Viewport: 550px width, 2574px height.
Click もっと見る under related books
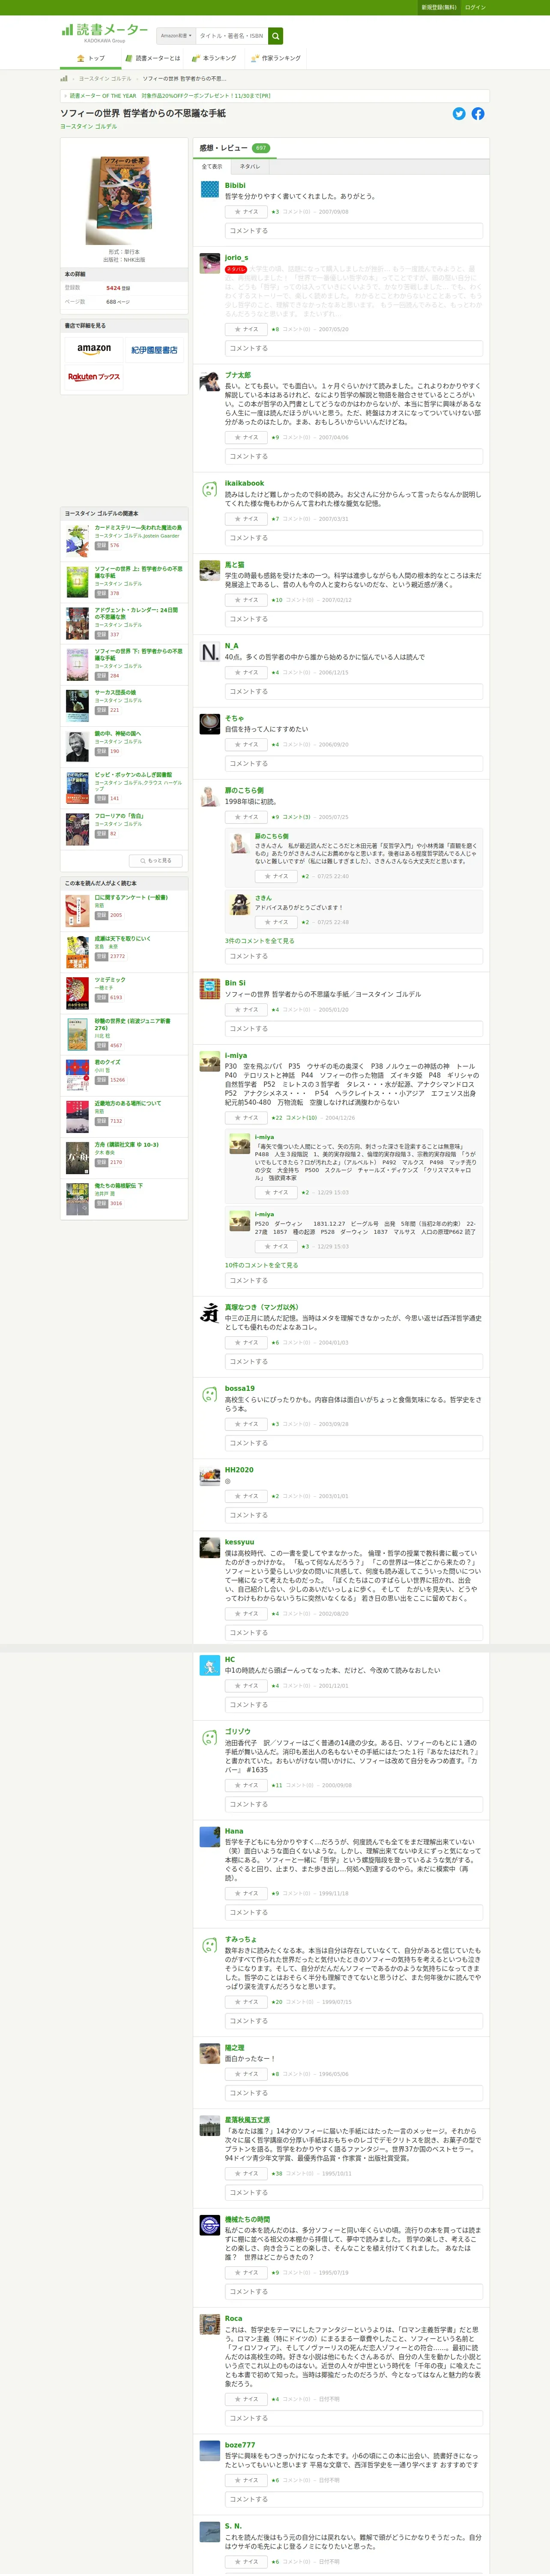click(156, 860)
